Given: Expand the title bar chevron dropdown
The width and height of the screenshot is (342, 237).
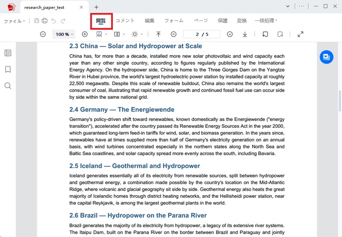Looking at the screenshot, I should coord(288,6).
